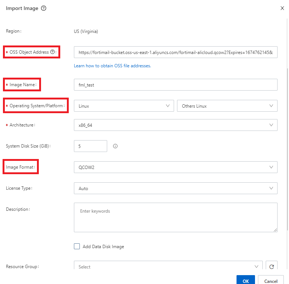
Task: Click the OSS Object Address help icon
Action: 52,52
